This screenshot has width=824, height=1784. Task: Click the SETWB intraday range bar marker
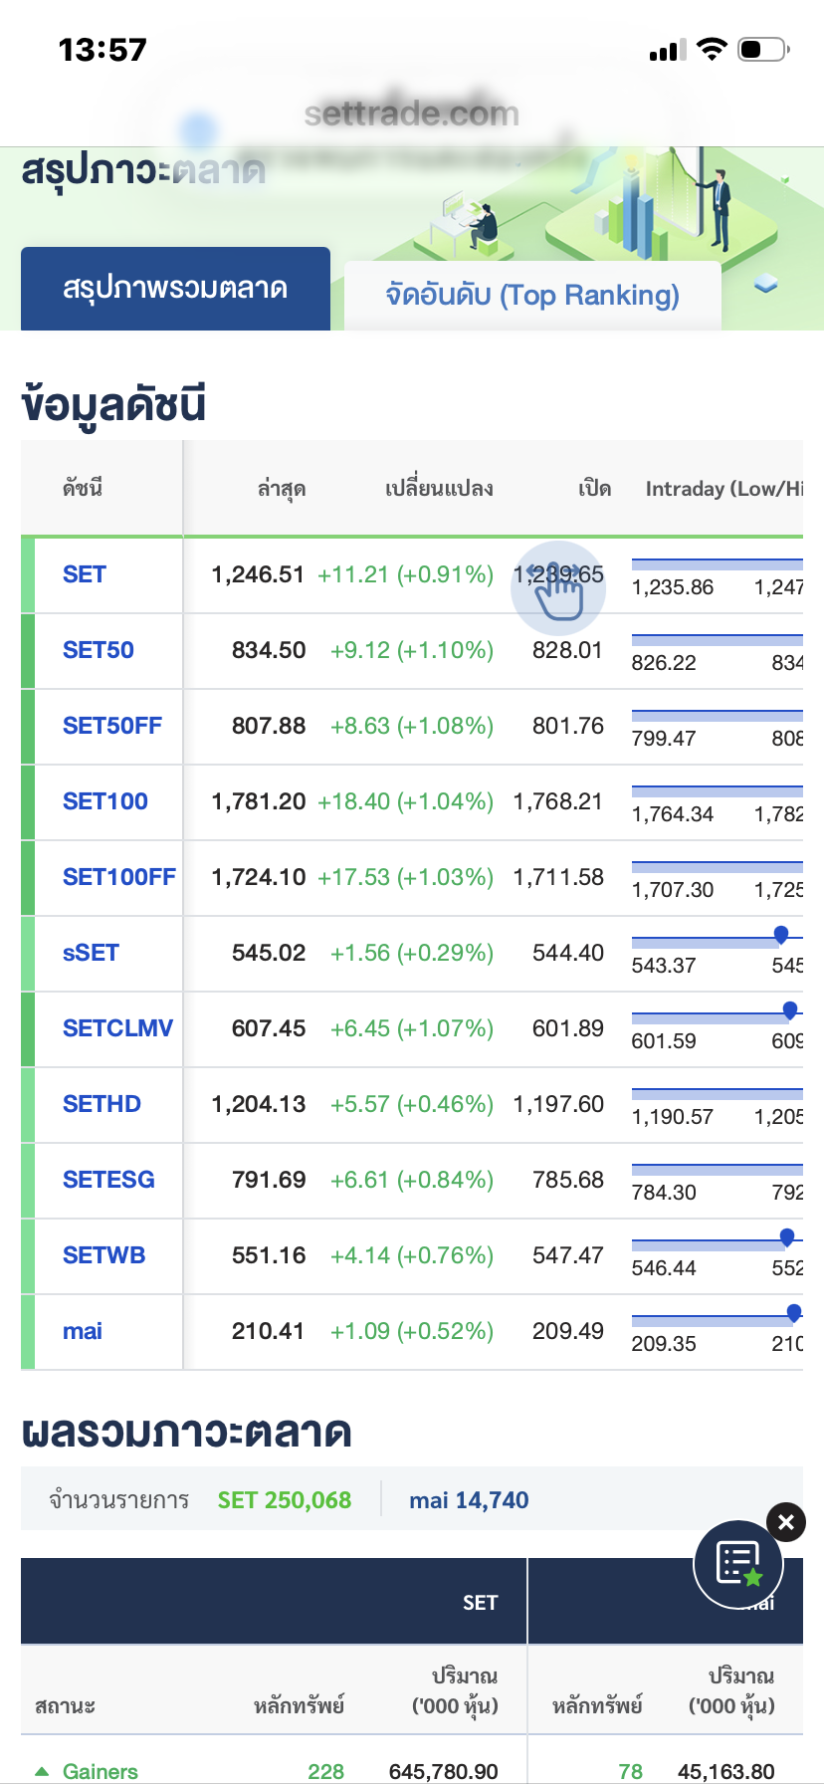coord(787,1236)
